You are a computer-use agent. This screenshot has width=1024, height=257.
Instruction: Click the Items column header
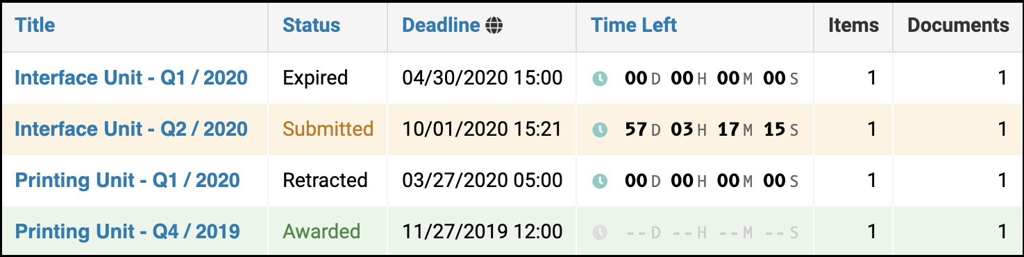(853, 26)
